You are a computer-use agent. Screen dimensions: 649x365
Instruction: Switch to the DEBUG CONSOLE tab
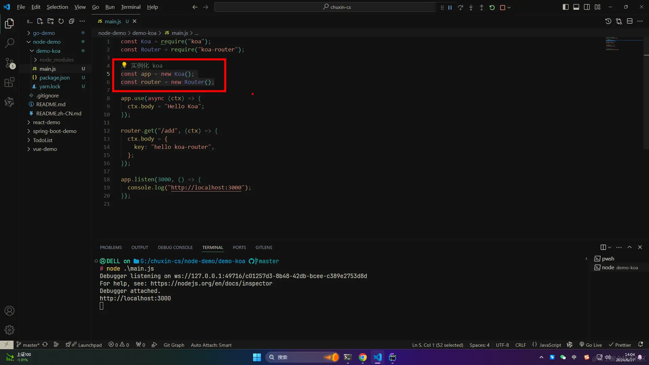(x=175, y=247)
